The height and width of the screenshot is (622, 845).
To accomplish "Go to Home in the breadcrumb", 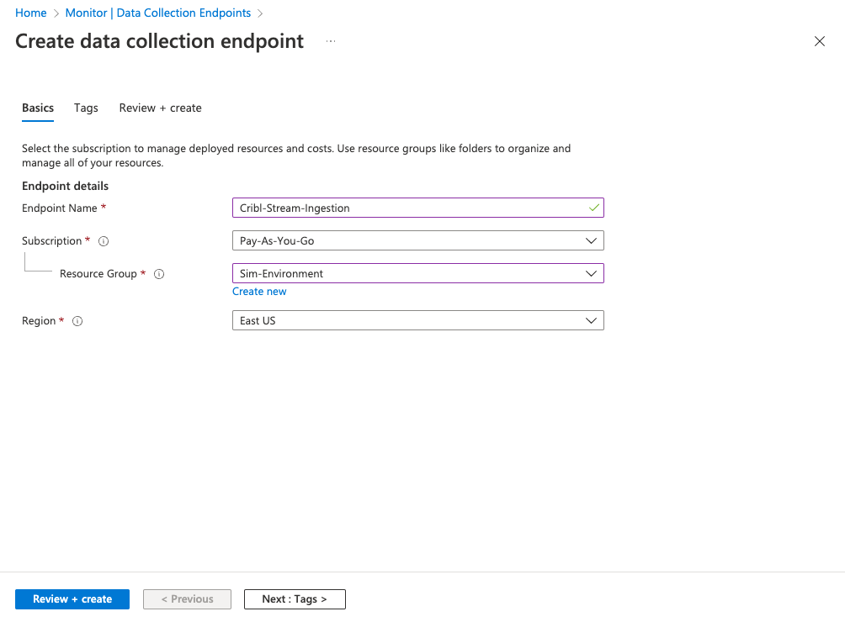I will pos(31,13).
